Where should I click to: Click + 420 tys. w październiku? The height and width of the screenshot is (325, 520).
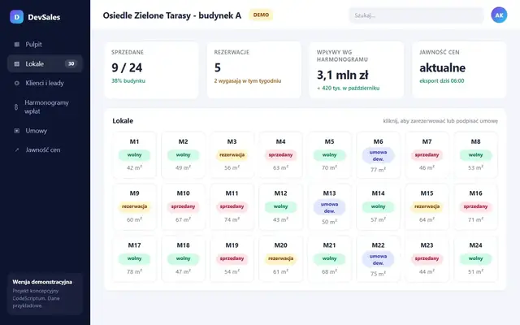tap(349, 89)
